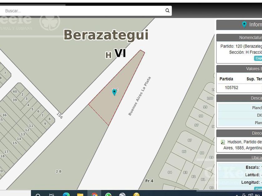Select parcel 97 on the map
The image size is (262, 196).
(196, 125)
